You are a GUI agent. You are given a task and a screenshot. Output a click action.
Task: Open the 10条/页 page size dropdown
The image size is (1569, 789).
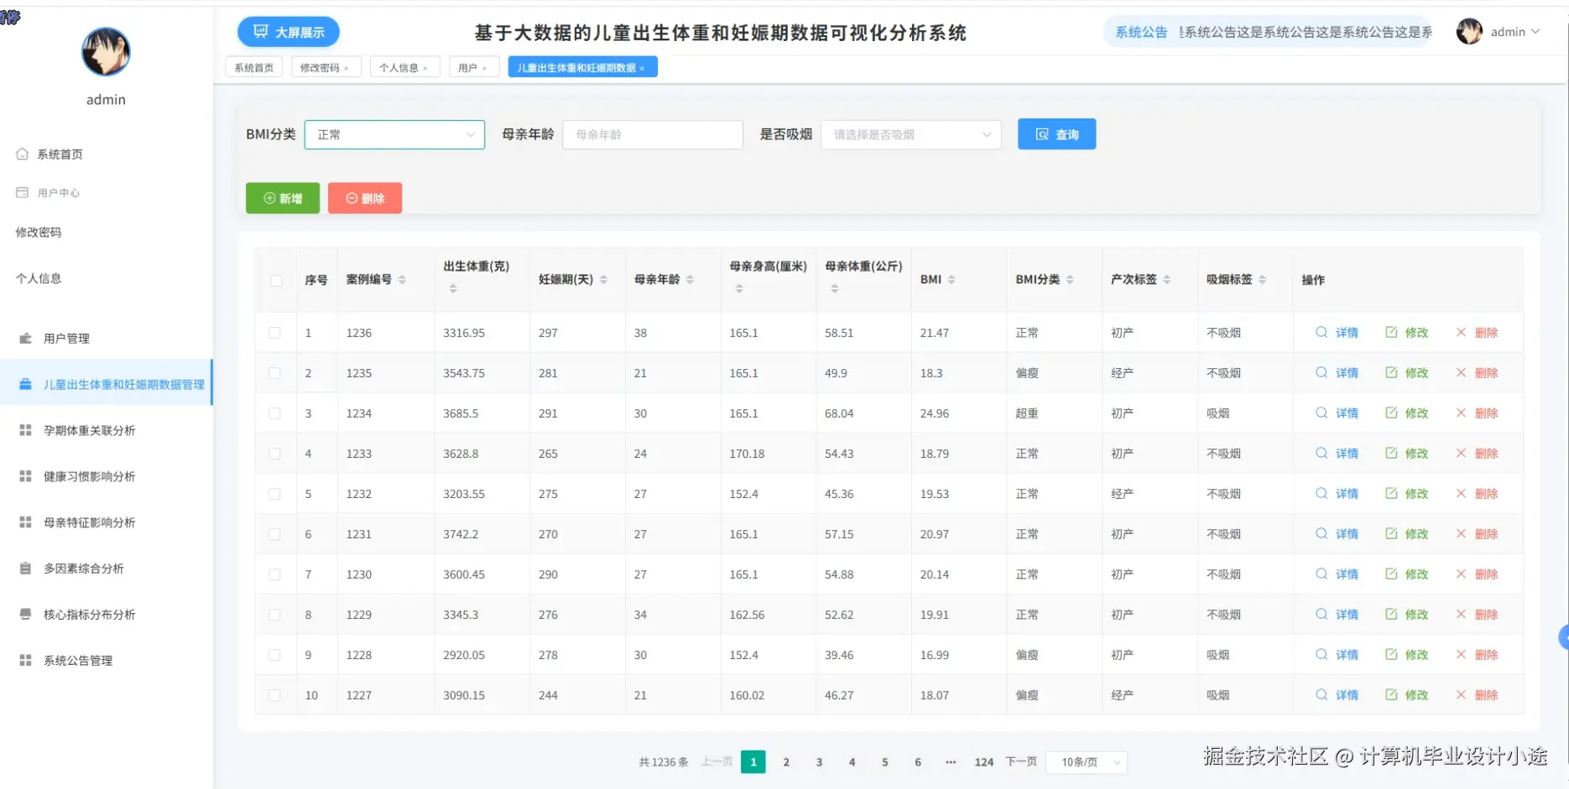1085,761
